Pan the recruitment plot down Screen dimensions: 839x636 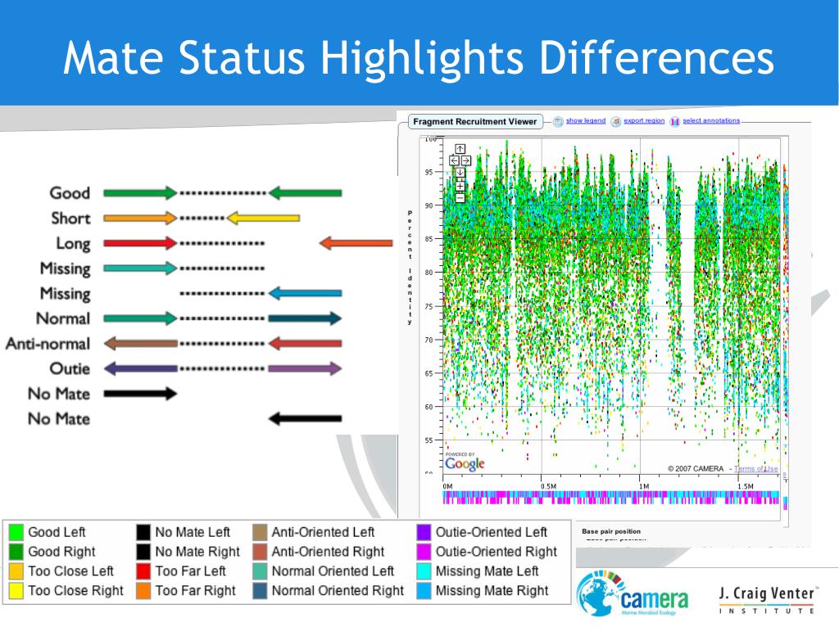click(x=460, y=172)
